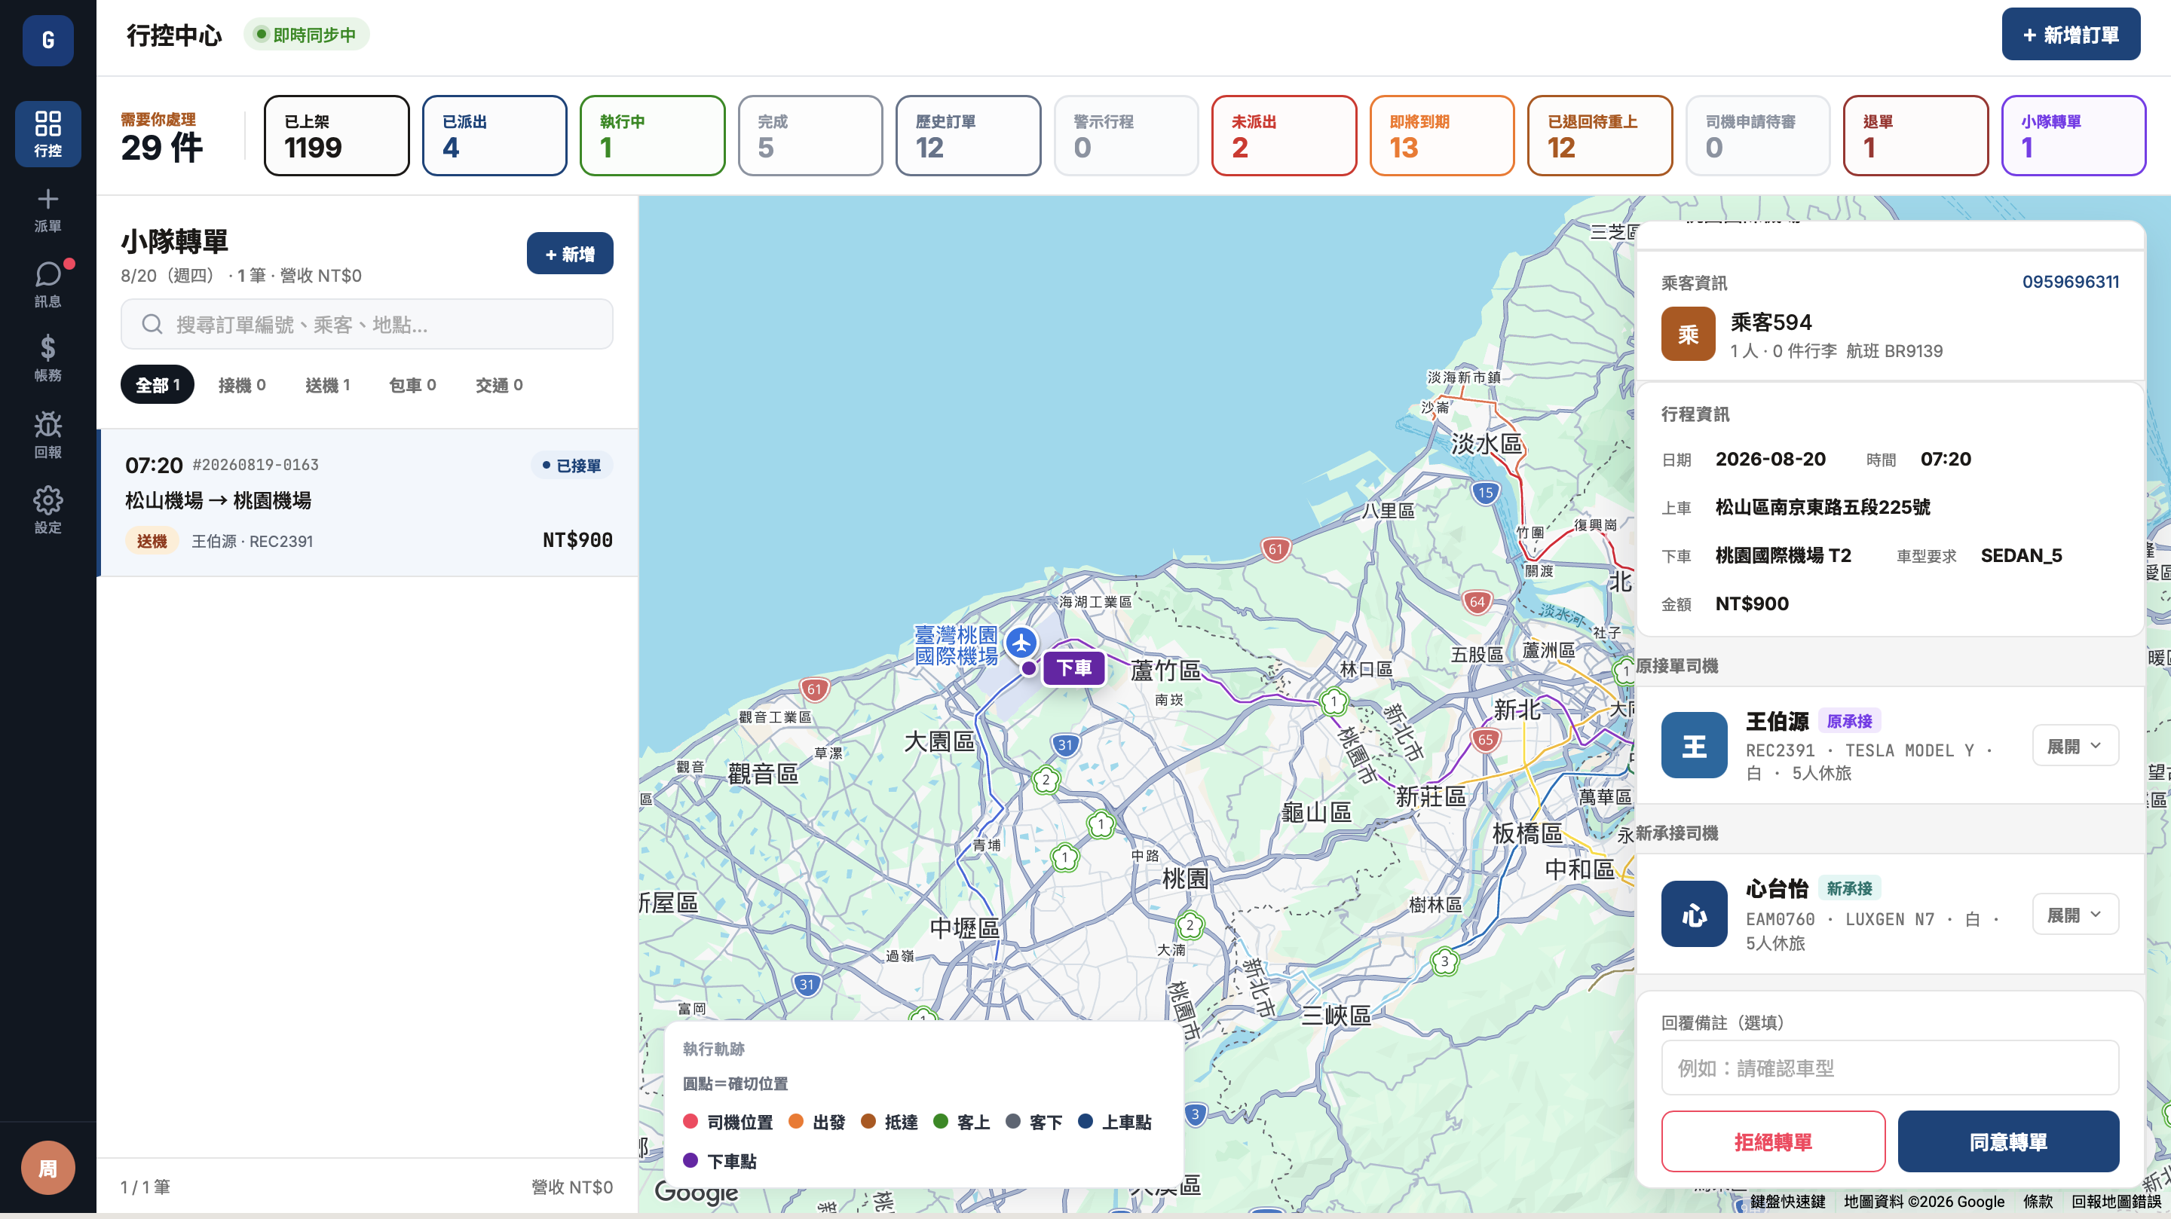Expand driver 心台怡 details
The image size is (2171, 1219).
(x=2075, y=914)
